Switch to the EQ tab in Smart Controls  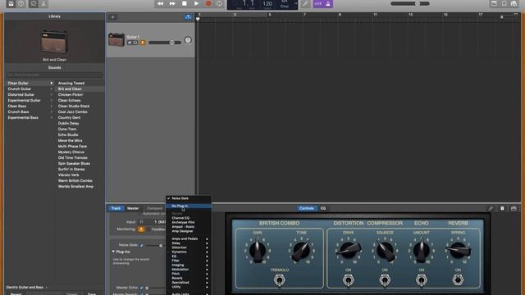(x=322, y=208)
